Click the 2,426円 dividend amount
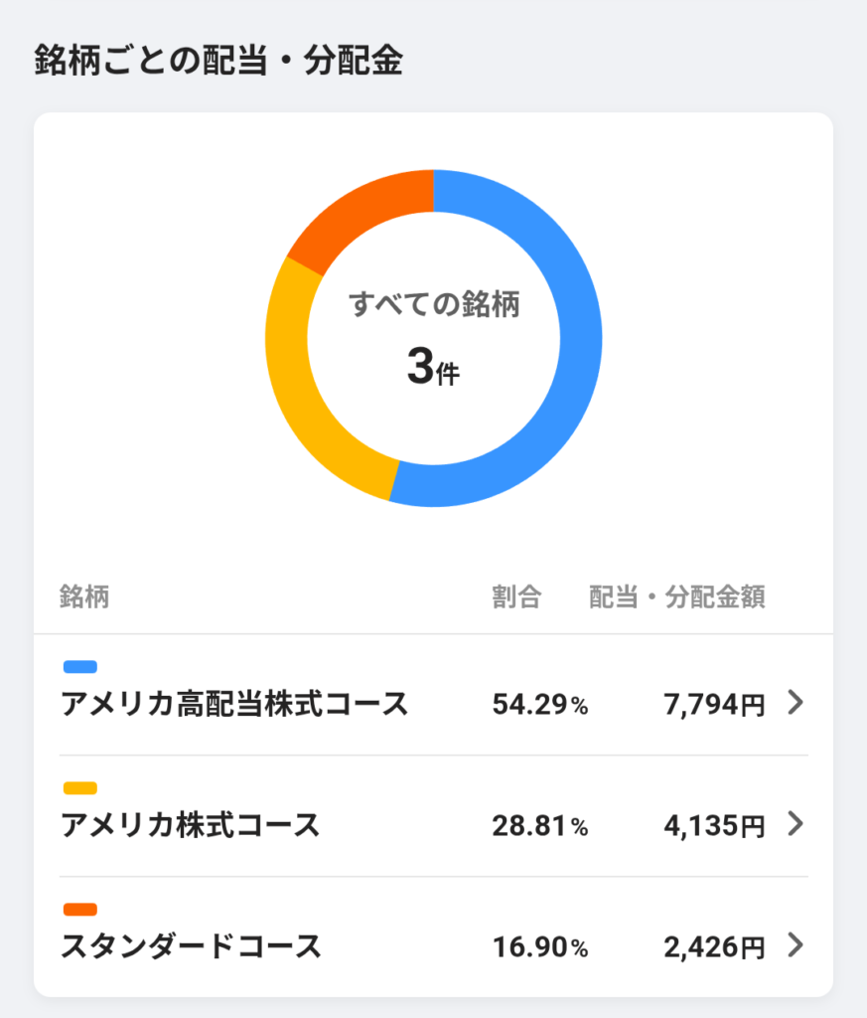This screenshot has width=867, height=1018. click(x=714, y=946)
